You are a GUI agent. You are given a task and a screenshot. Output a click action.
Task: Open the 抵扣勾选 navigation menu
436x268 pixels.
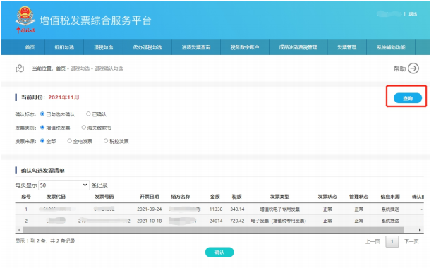coord(64,47)
